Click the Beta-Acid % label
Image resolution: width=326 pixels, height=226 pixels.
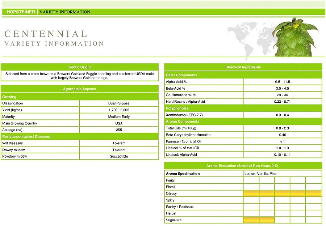pyautogui.click(x=175, y=88)
